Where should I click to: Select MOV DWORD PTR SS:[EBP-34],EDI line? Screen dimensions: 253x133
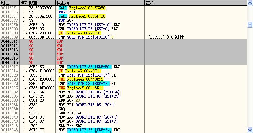89,130
